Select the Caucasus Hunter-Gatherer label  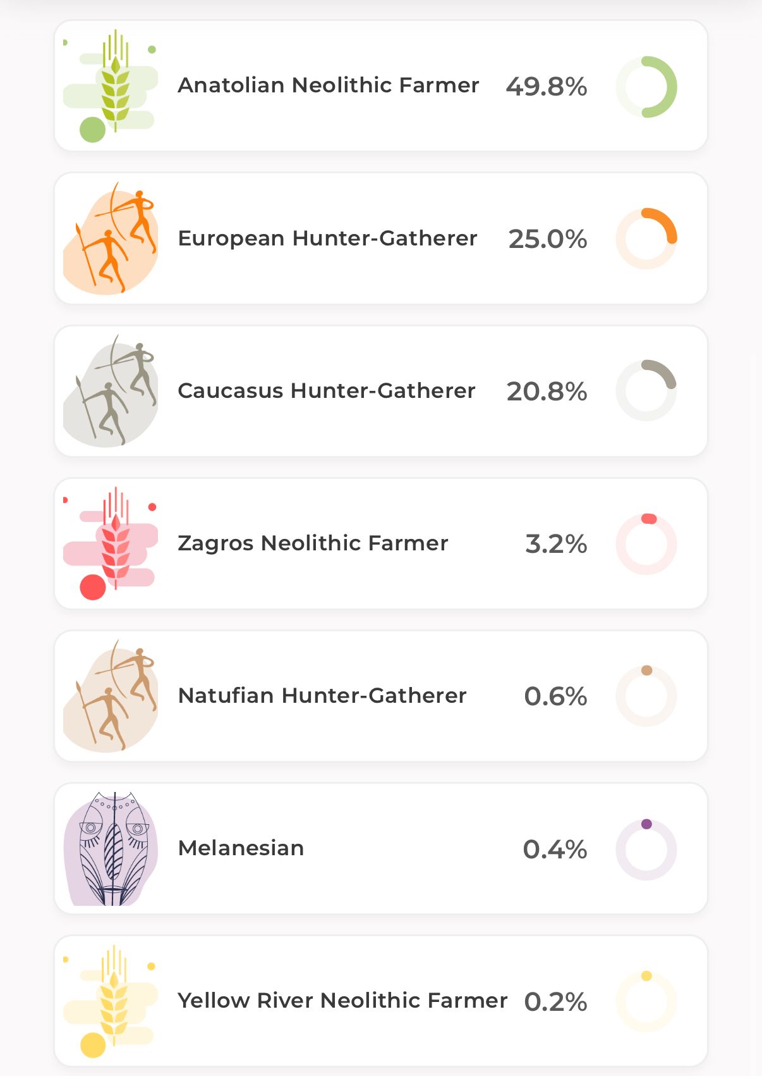326,390
